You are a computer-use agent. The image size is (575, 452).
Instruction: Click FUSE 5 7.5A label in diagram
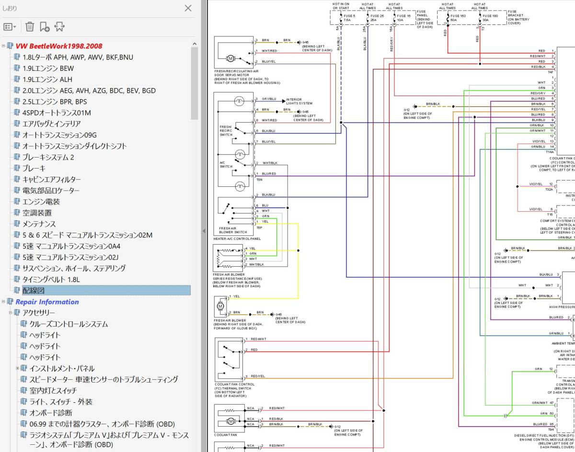pyautogui.click(x=348, y=18)
